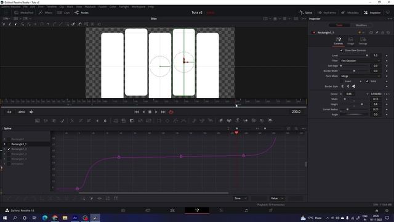Open Spline editor options dots menu
The width and height of the screenshot is (394, 222).
[304, 129]
